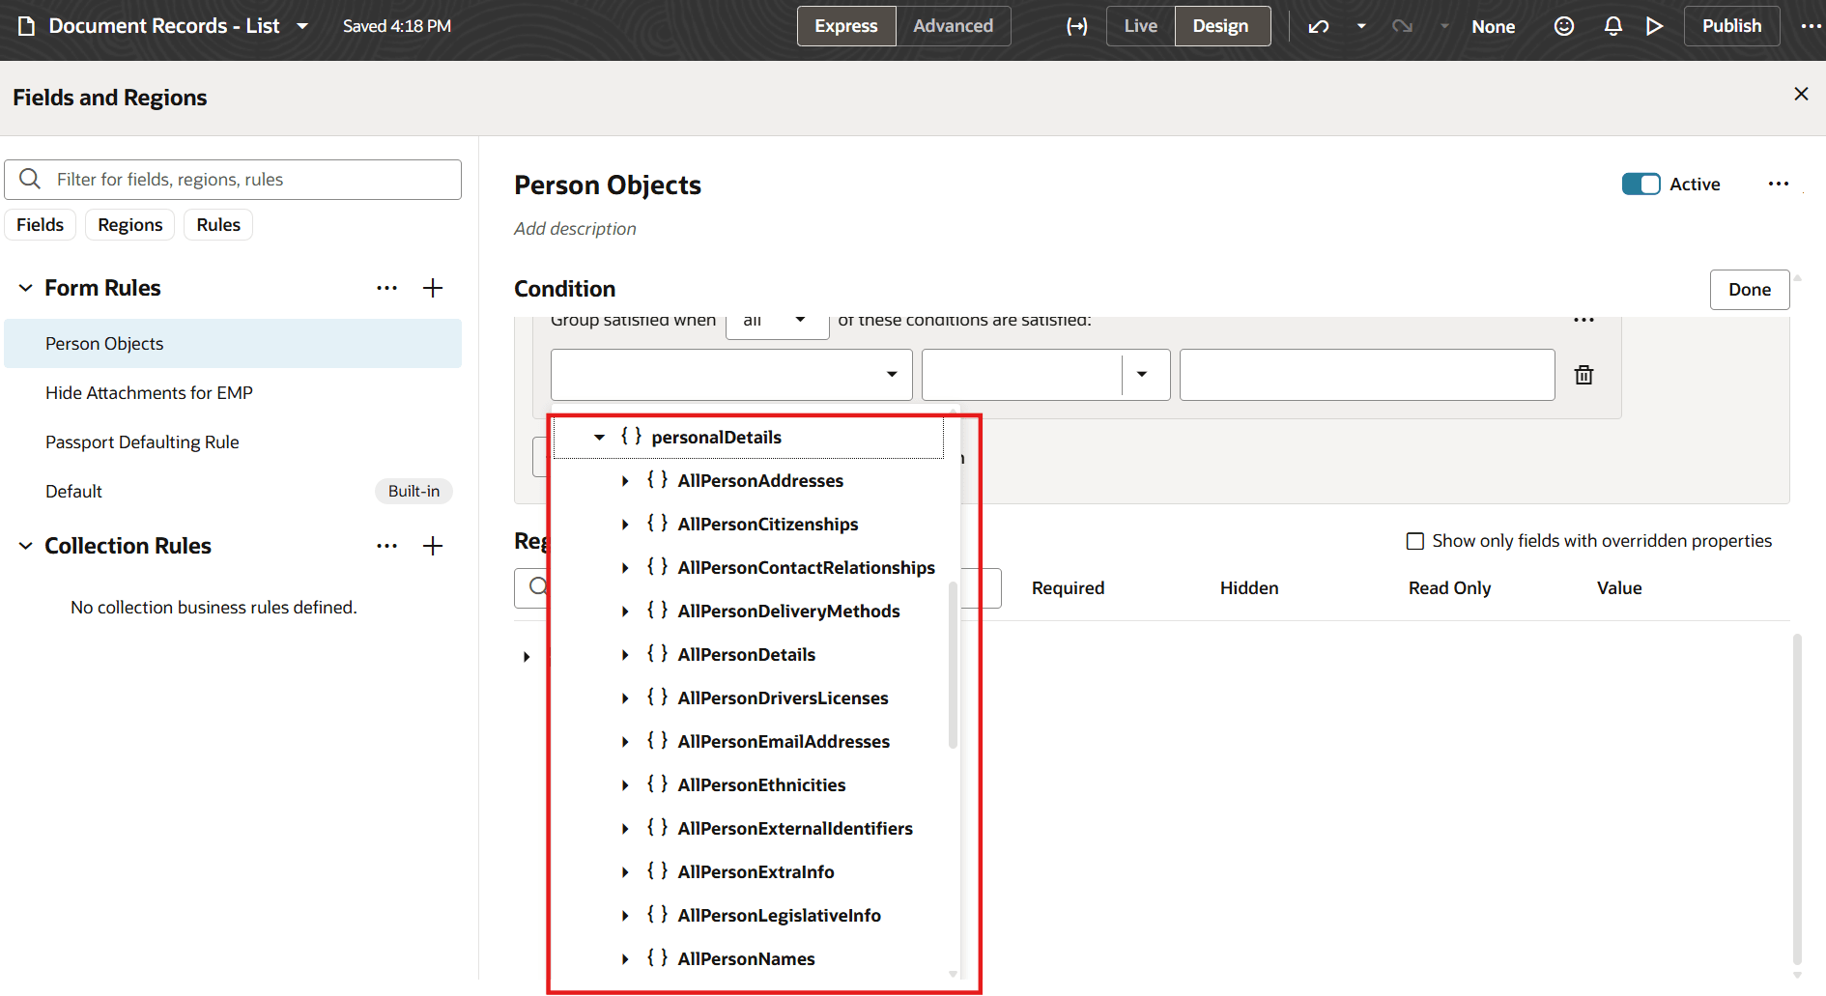Toggle the Active switch off
The width and height of the screenshot is (1826, 996).
point(1641,185)
